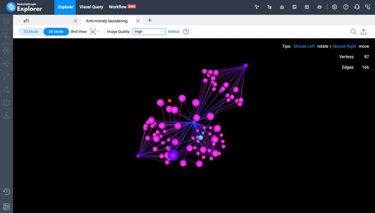This screenshot has height=213, width=375.
Task: Click the red vertex in the graph
Action: [169, 101]
